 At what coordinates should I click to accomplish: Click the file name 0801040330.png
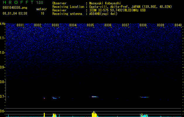[x=15, y=8]
